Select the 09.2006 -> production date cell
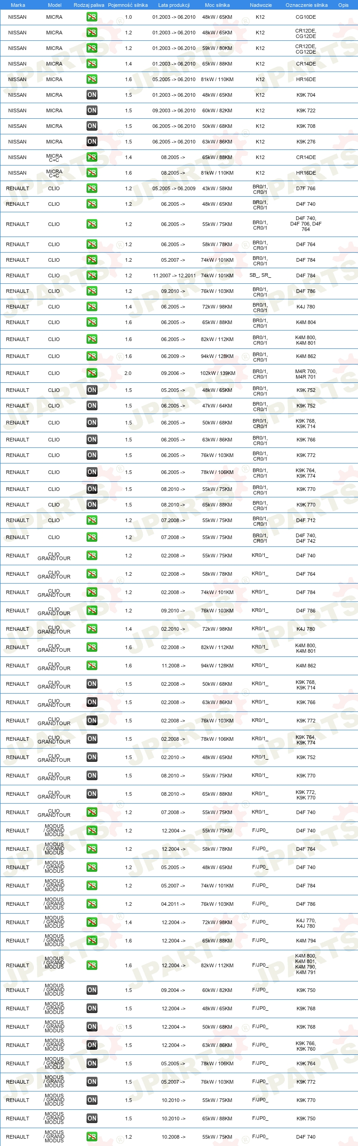The width and height of the screenshot is (358, 1146). coord(173,373)
